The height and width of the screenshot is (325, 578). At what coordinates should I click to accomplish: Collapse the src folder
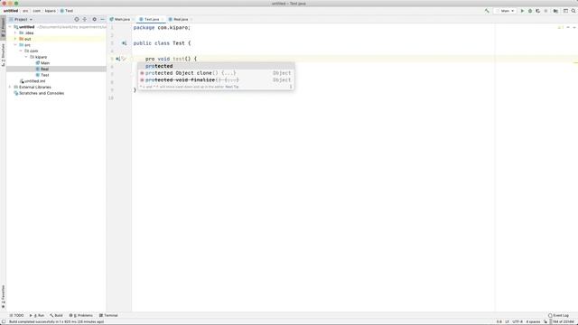(15, 45)
